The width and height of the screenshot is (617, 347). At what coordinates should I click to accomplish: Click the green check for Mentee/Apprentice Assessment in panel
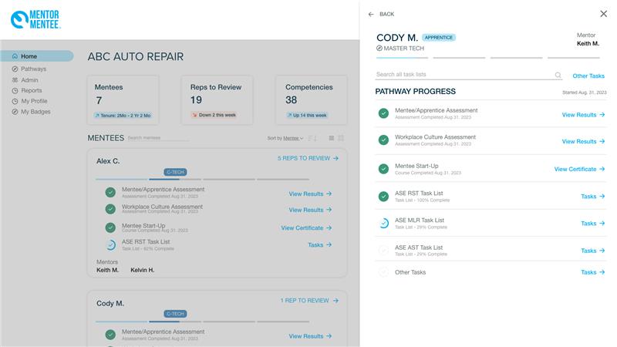tap(383, 113)
